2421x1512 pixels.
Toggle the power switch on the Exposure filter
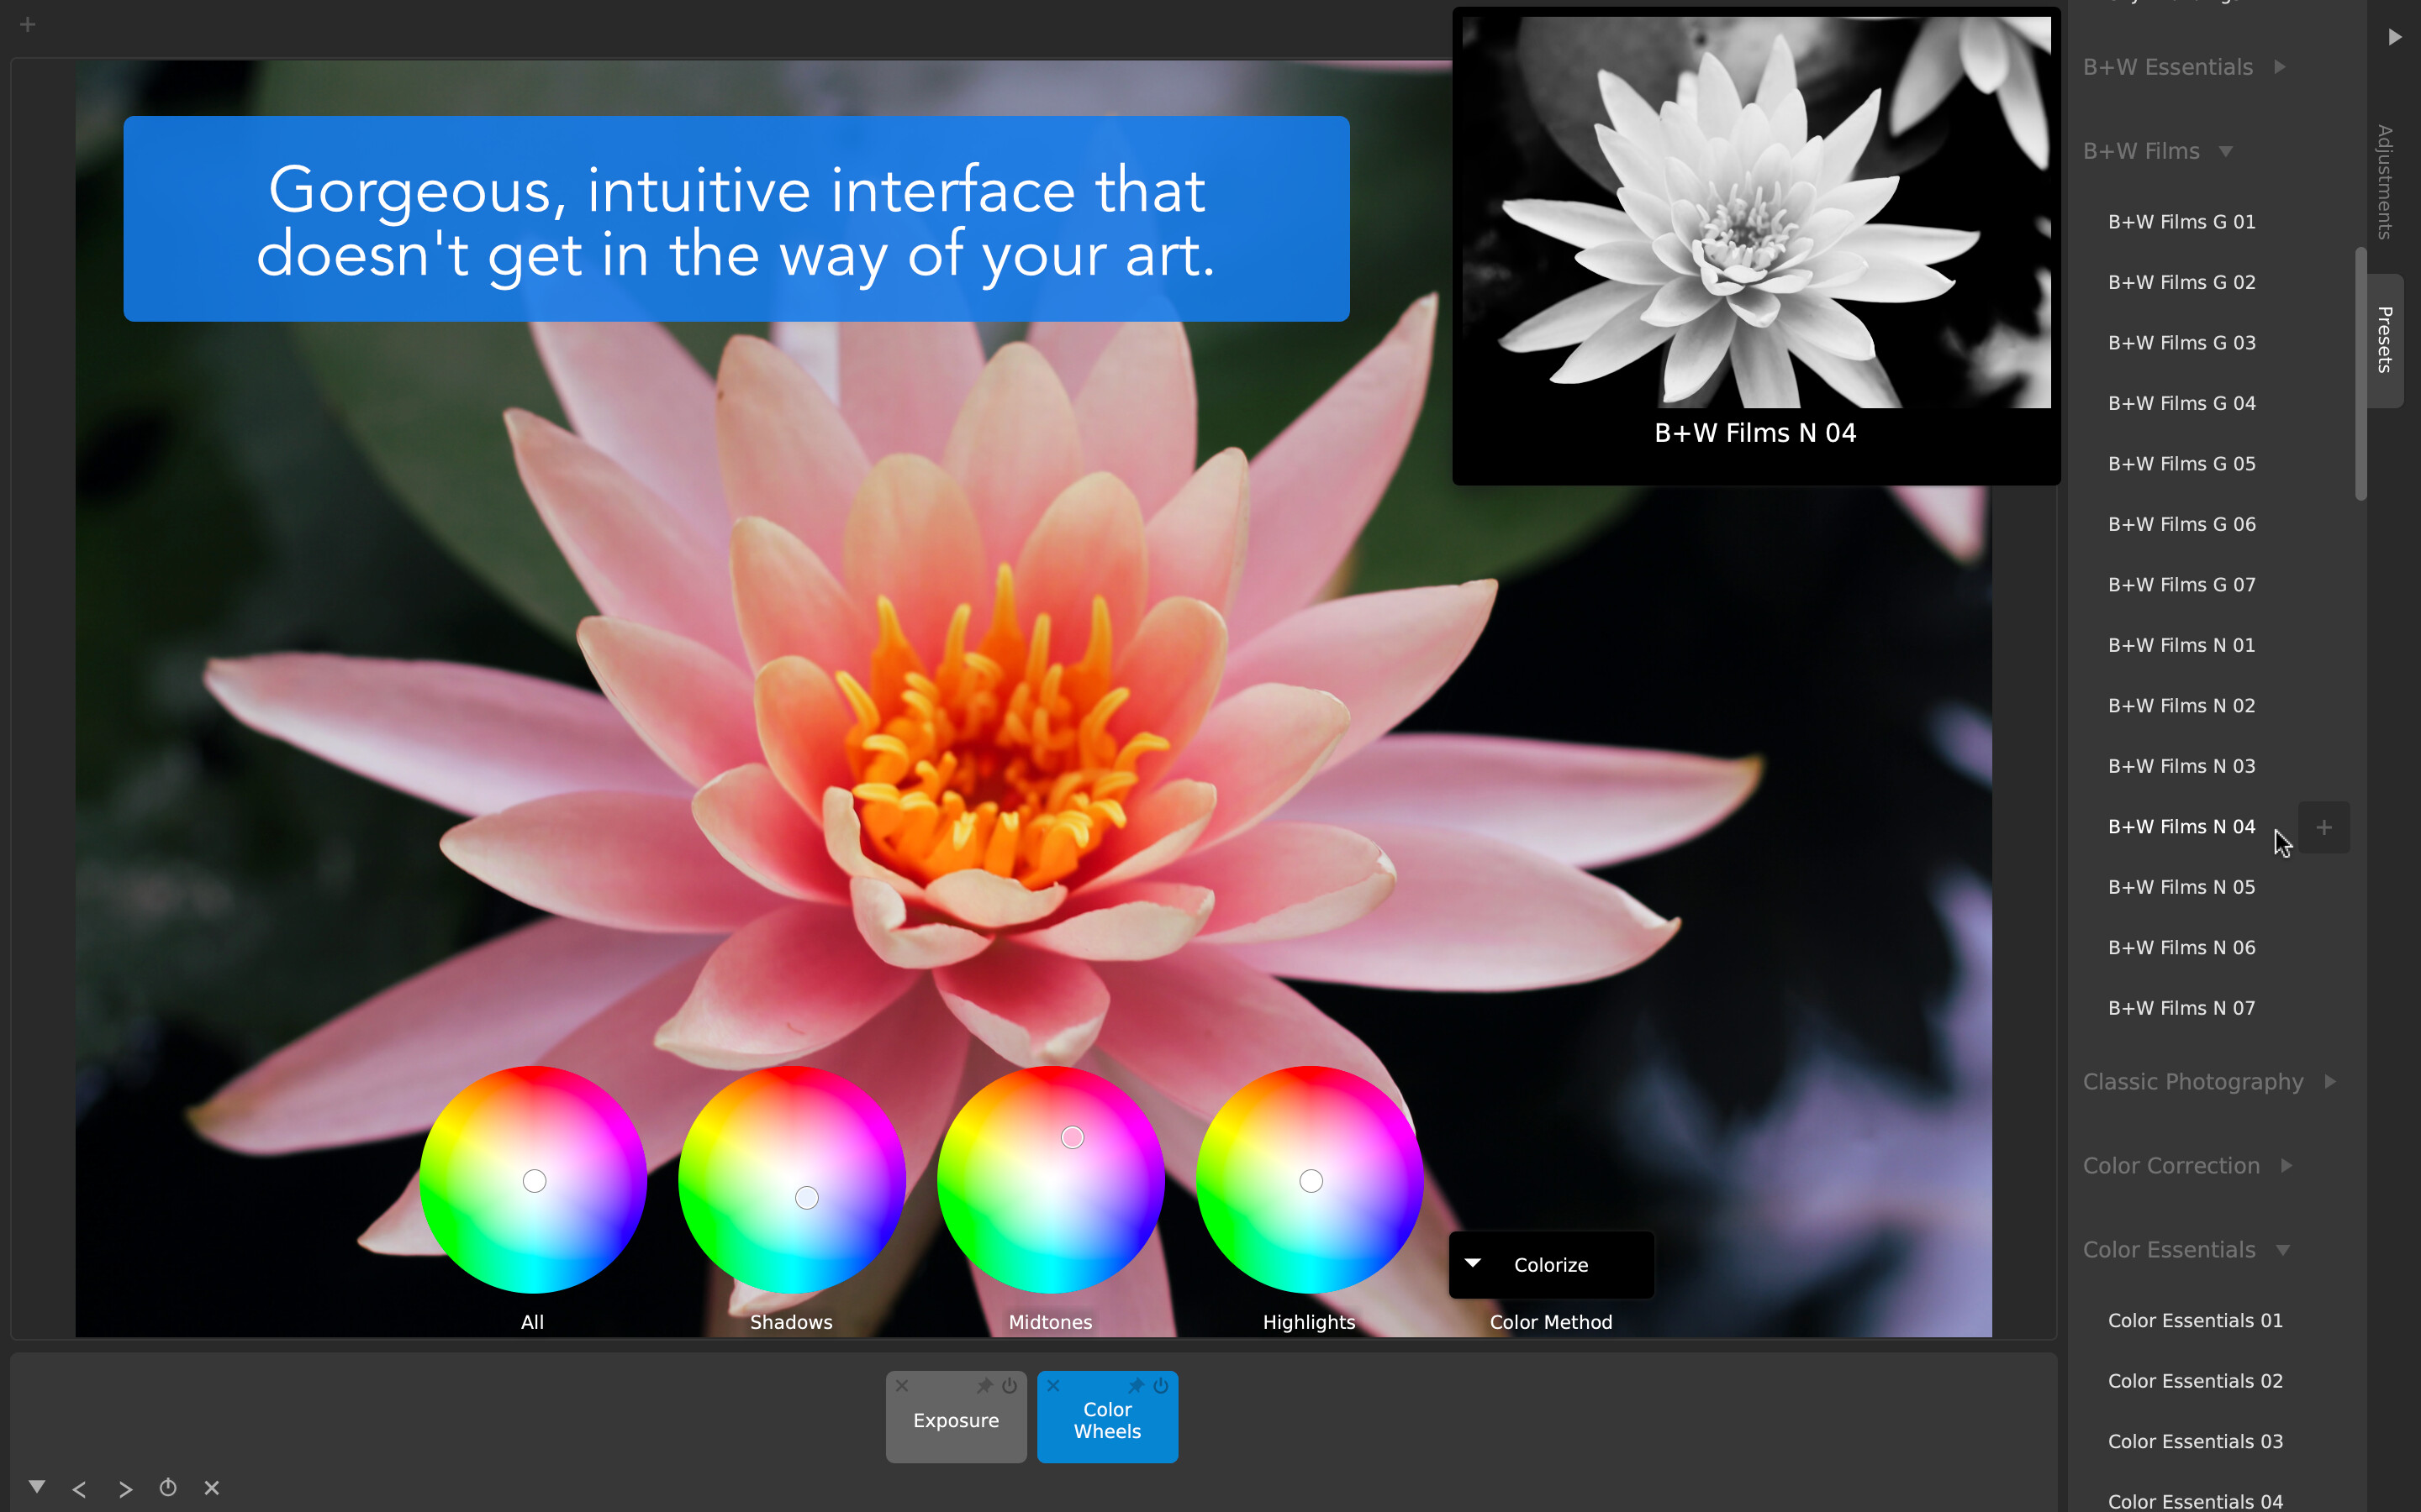click(1010, 1386)
